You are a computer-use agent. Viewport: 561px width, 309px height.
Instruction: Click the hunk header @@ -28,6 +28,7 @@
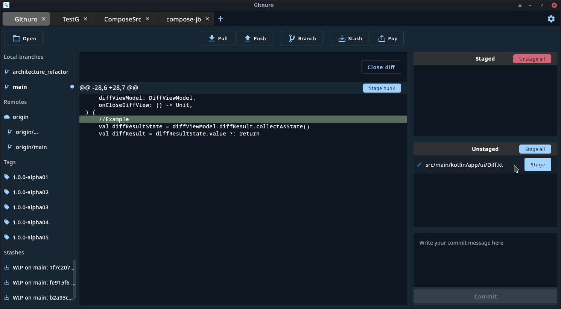tap(109, 88)
